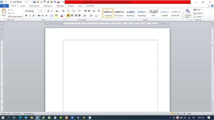Apply the Title style

point(153,13)
